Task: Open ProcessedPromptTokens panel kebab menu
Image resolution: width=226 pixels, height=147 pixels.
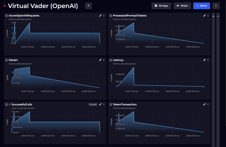Action: pyautogui.click(x=208, y=16)
